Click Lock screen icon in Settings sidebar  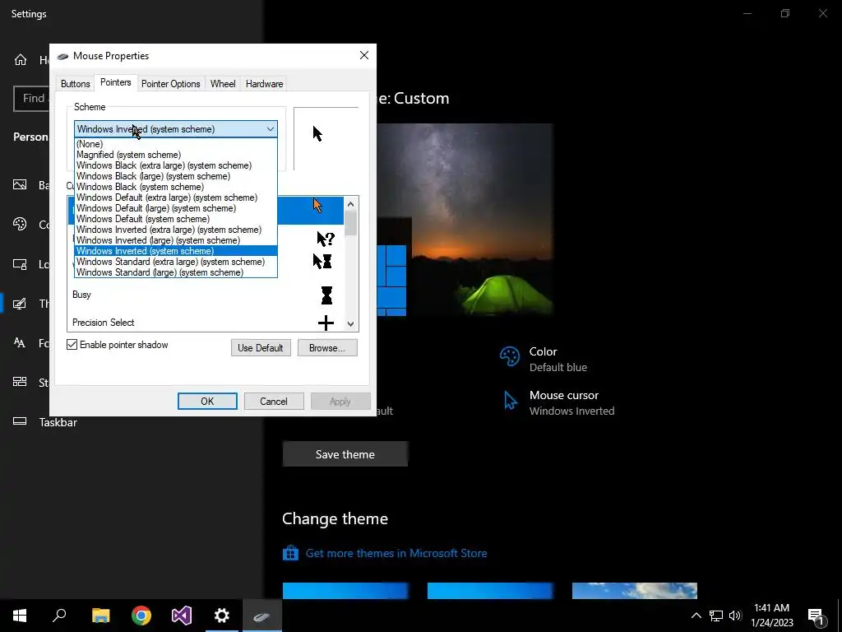click(x=20, y=264)
